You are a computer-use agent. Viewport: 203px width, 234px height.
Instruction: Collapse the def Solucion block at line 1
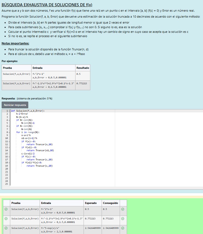(10, 111)
